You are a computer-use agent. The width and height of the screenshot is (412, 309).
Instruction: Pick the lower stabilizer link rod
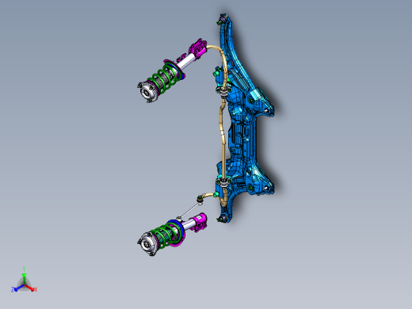[189, 210]
